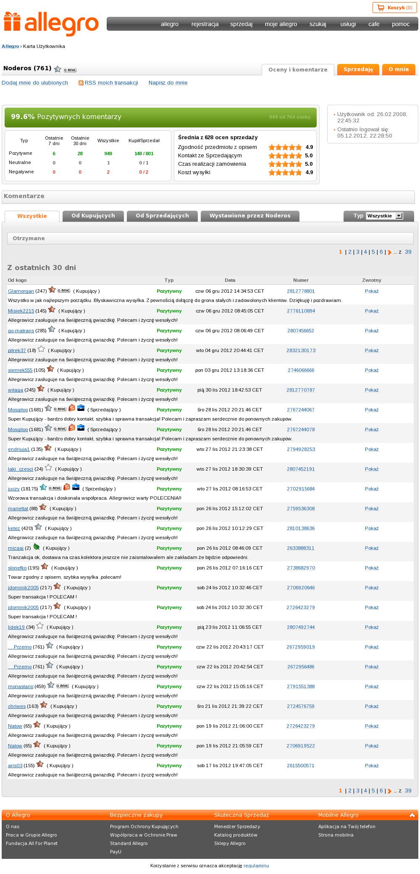Click the Allegro logo
Screen dimensions: 420x874
coord(51,24)
